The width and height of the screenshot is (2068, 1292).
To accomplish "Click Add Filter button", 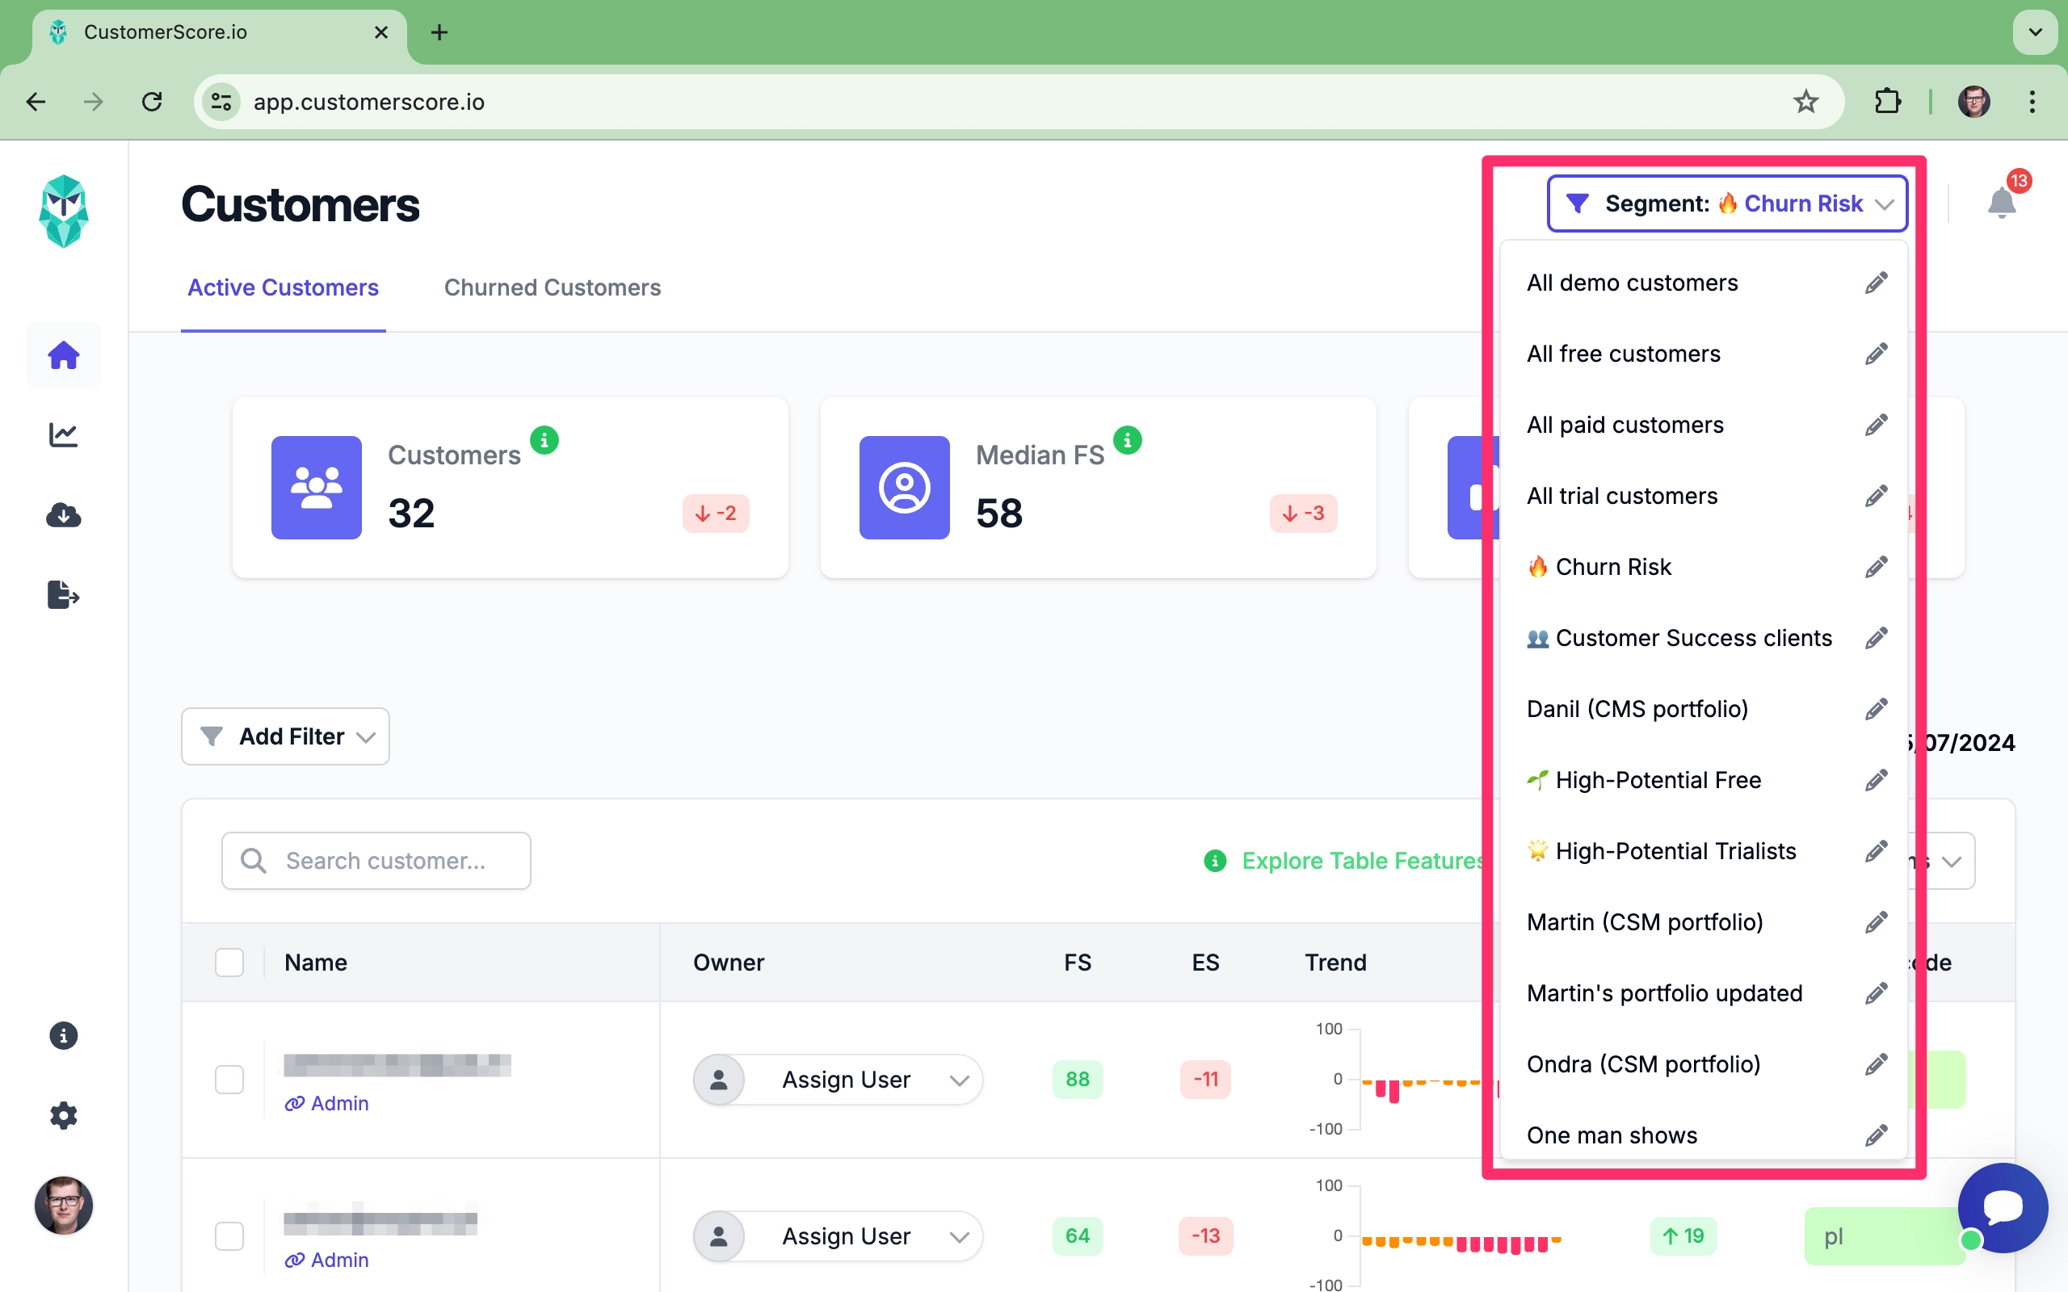I will pos(286,736).
